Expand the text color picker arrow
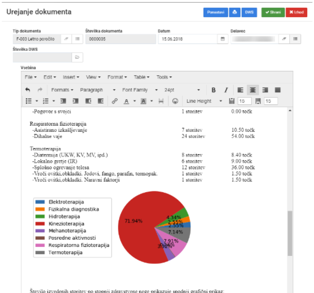Viewport: 314px width, 293px height. point(135,101)
